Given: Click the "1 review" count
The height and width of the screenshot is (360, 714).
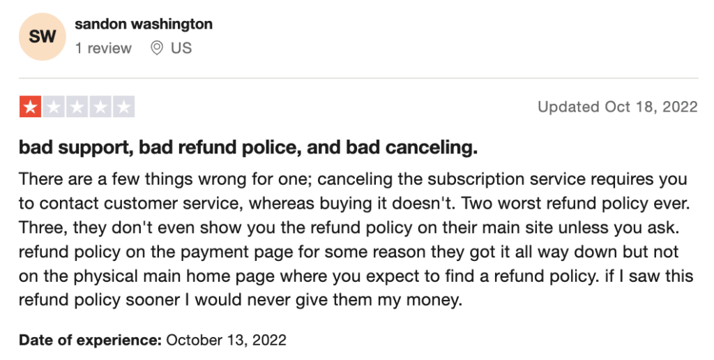Looking at the screenshot, I should (x=103, y=48).
